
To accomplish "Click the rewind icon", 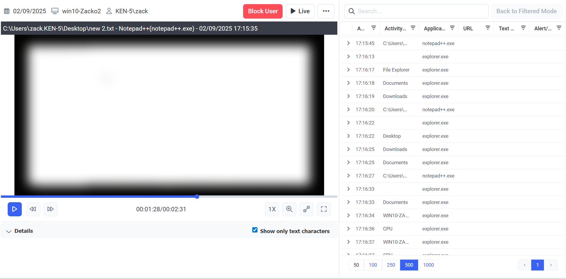I will (x=33, y=209).
